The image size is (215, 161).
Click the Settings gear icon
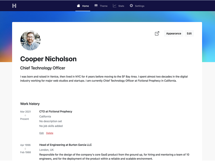coord(131,6)
